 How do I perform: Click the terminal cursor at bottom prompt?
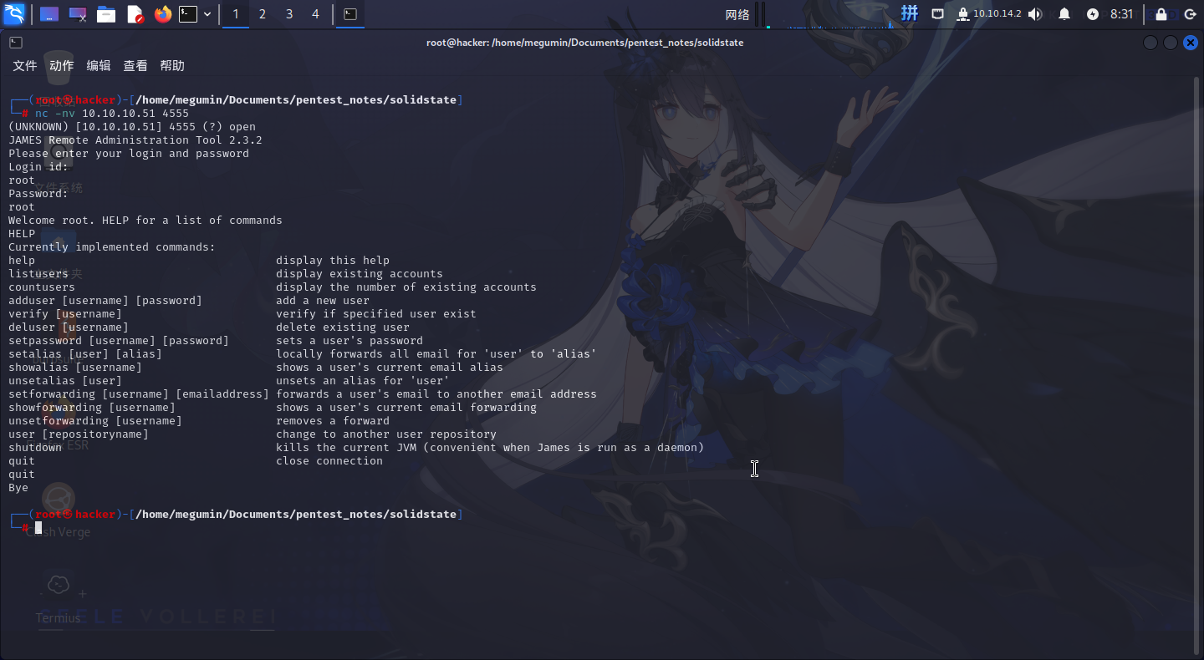point(38,528)
